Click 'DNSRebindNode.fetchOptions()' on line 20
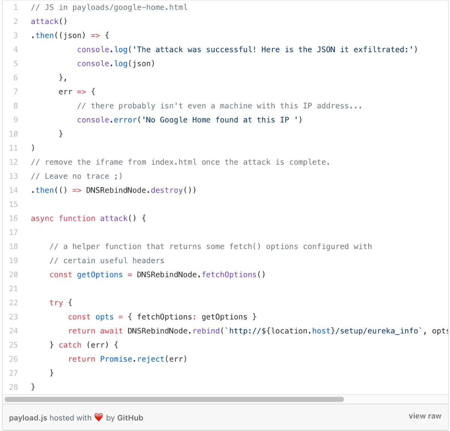The height and width of the screenshot is (431, 450). [201, 275]
